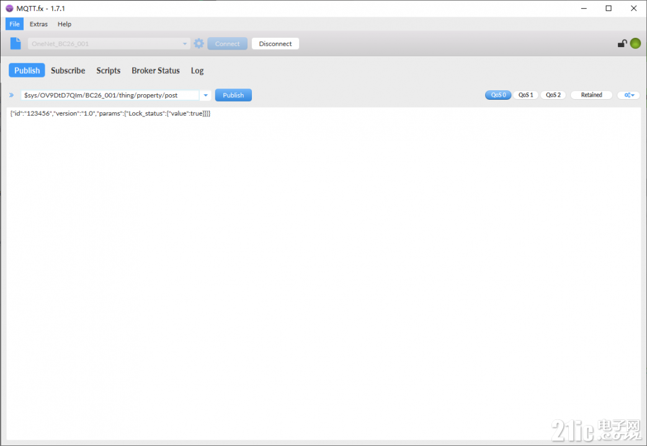Image resolution: width=647 pixels, height=446 pixels.
Task: Click into the JSON payload text area
Action: click(x=324, y=273)
